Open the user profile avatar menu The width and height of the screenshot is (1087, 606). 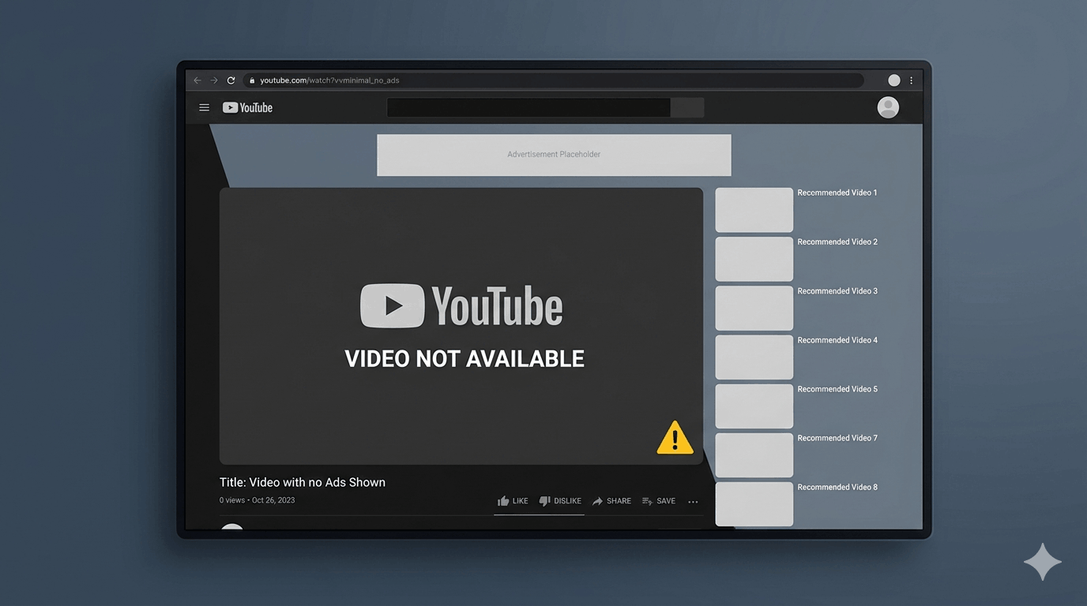click(887, 107)
